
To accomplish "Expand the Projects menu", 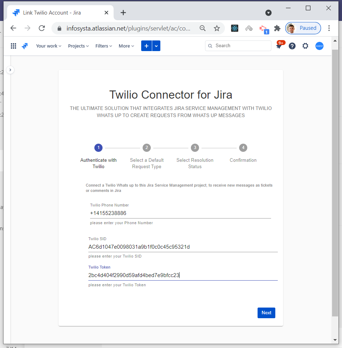I will [x=78, y=46].
